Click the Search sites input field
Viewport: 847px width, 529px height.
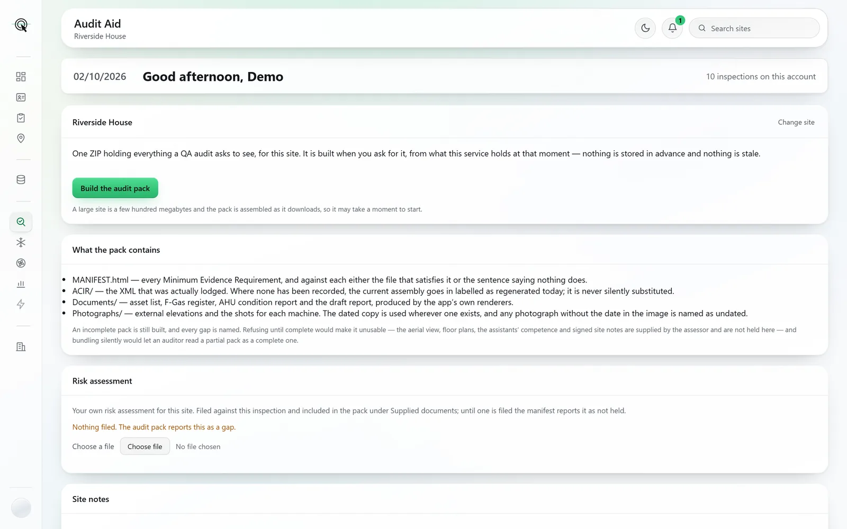754,28
